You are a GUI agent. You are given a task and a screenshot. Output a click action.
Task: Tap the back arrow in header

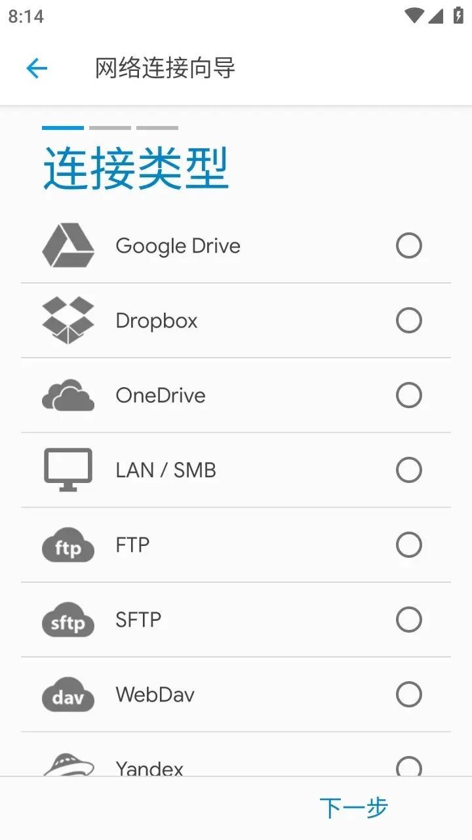[37, 68]
